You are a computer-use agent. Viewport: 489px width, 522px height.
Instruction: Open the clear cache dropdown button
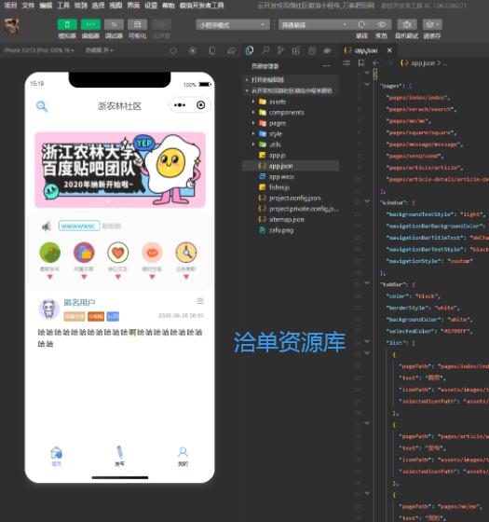click(x=432, y=24)
